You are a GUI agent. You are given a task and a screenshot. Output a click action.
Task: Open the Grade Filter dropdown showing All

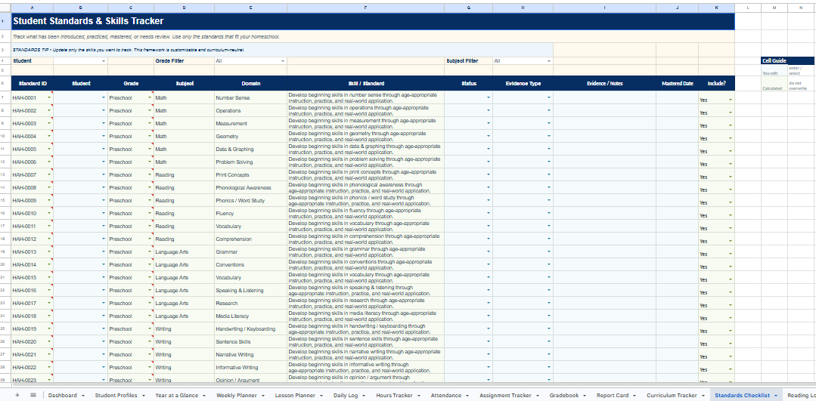click(283, 60)
